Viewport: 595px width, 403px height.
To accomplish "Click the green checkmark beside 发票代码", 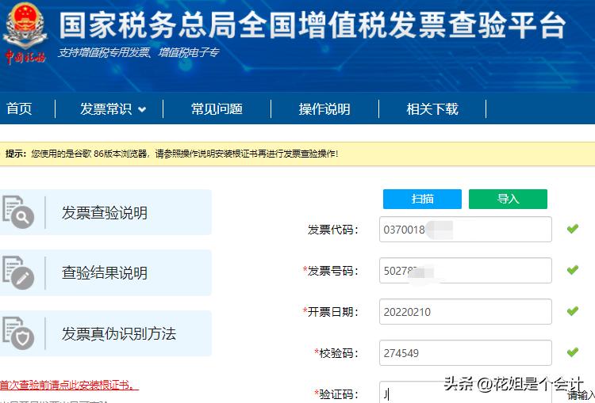I will coord(573,229).
